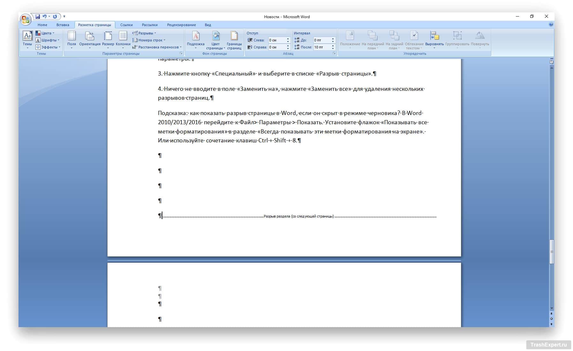
Task: Click the Next page double-arrow button
Action: (552, 324)
